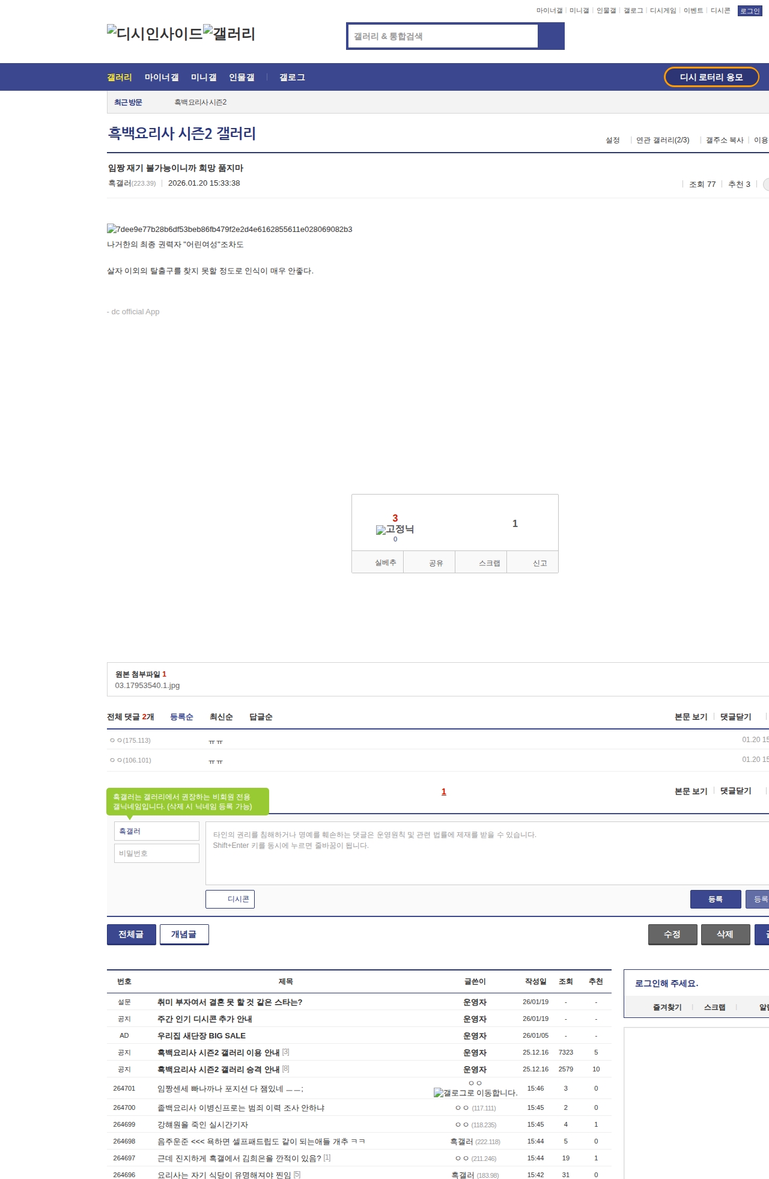
Task: Open recent visit 흑백요리사시즌2 link
Action: [201, 102]
